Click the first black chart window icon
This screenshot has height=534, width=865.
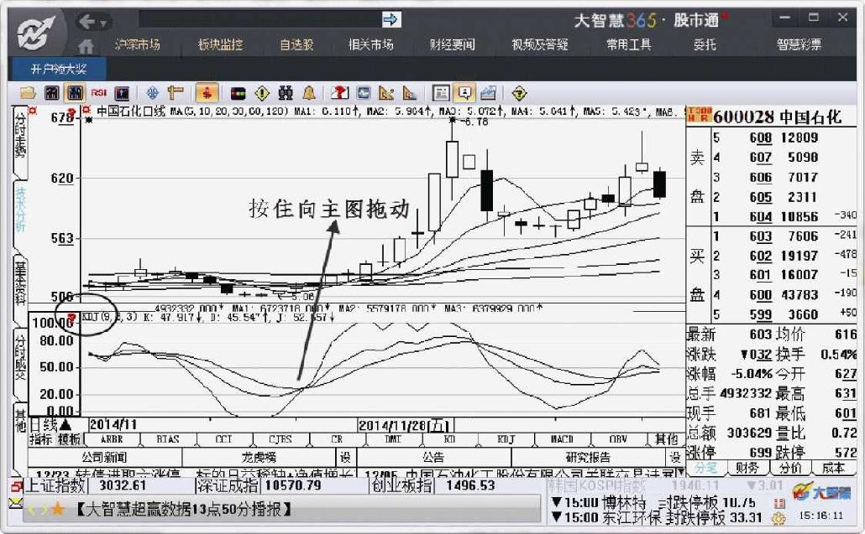tap(52, 93)
